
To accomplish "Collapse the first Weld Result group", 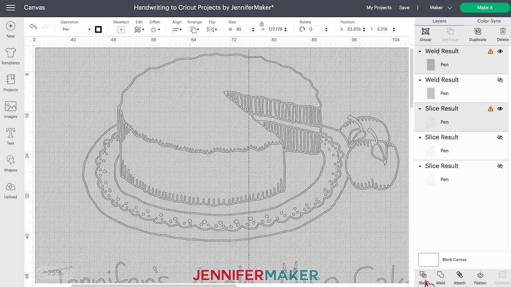I will point(420,51).
